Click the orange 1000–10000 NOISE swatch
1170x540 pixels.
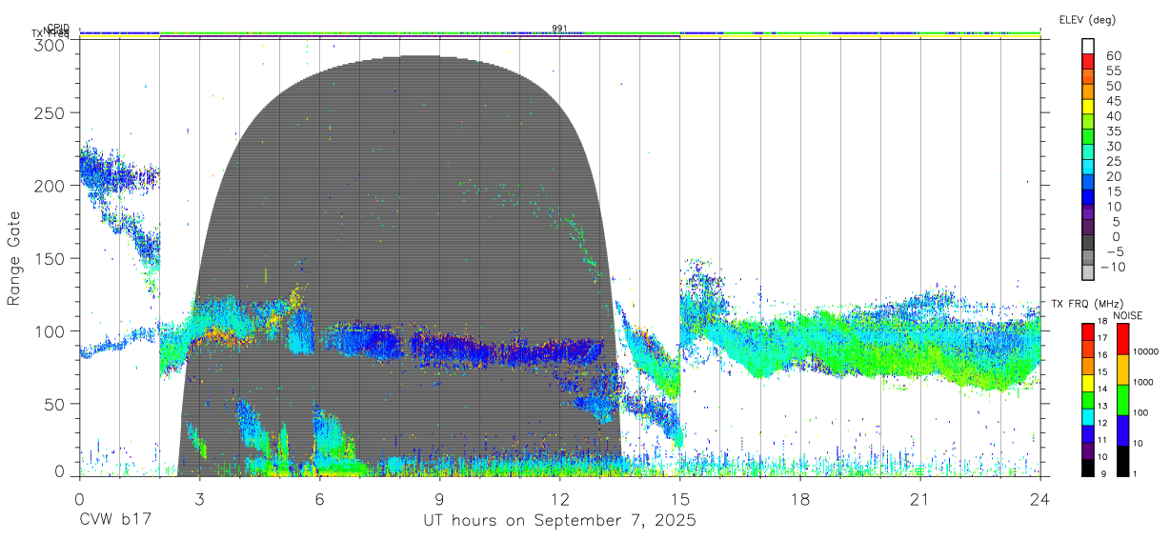pos(1122,369)
